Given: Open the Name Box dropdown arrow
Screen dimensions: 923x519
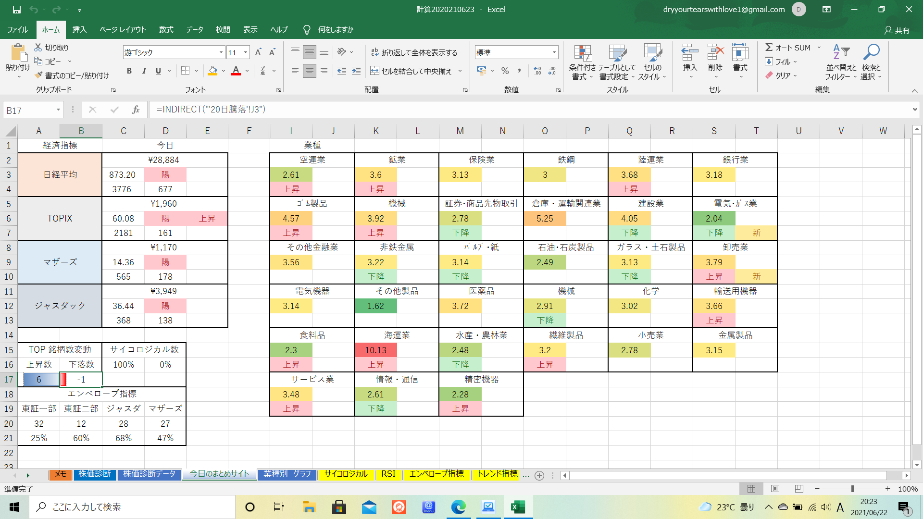Looking at the screenshot, I should (x=58, y=110).
